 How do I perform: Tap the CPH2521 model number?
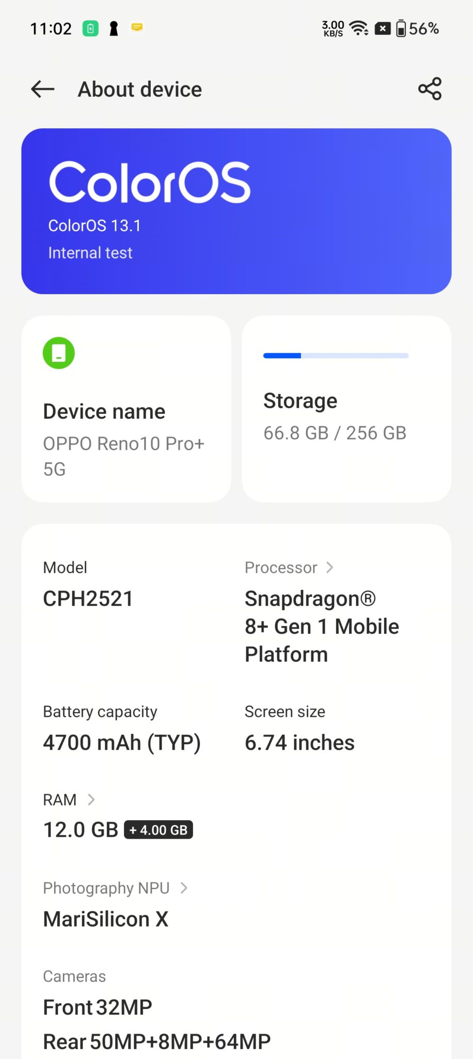88,598
